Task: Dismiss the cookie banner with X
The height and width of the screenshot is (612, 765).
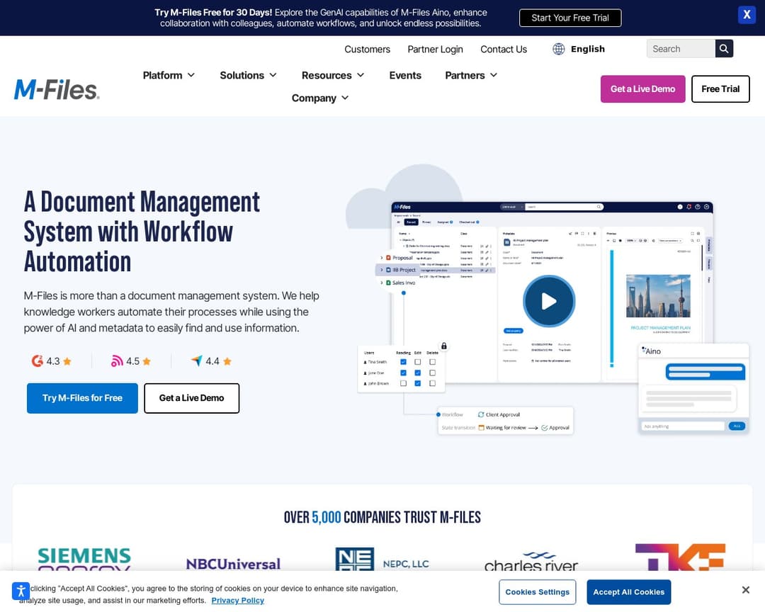Action: tap(745, 590)
